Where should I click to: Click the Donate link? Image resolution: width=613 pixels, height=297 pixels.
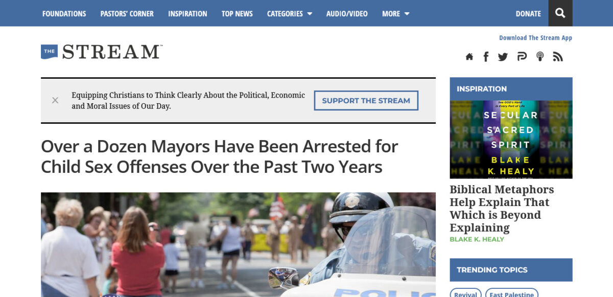[x=528, y=14]
